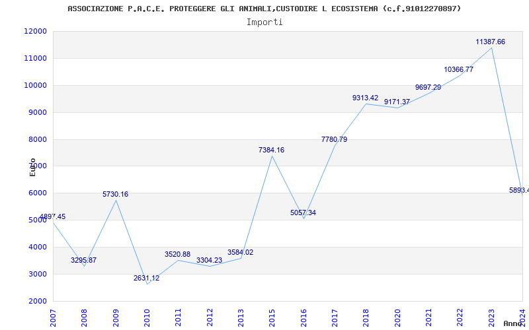Select the 3304.23 data label
Image resolution: width=529 pixels, height=330 pixels.
coord(209,260)
